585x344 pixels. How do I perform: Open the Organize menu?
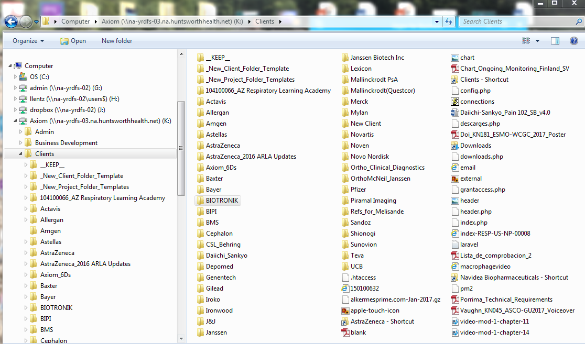[28, 41]
